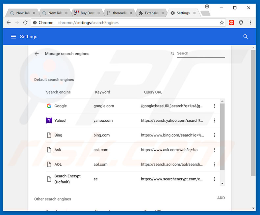Open more actions for Ask search engine

(x=214, y=150)
